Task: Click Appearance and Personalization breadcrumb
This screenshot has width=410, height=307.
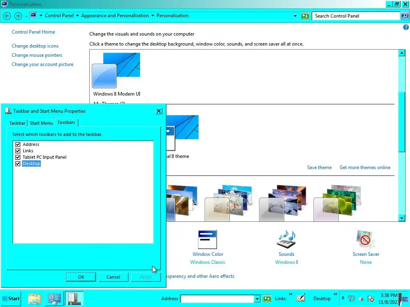Action: click(115, 16)
